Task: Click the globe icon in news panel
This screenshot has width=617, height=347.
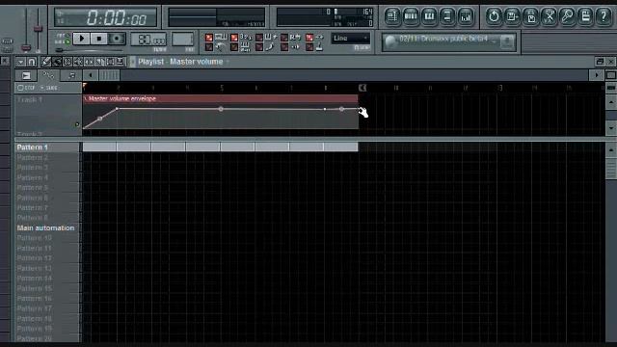Action: point(390,41)
